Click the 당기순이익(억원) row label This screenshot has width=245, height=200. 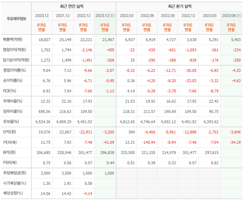[16, 60]
